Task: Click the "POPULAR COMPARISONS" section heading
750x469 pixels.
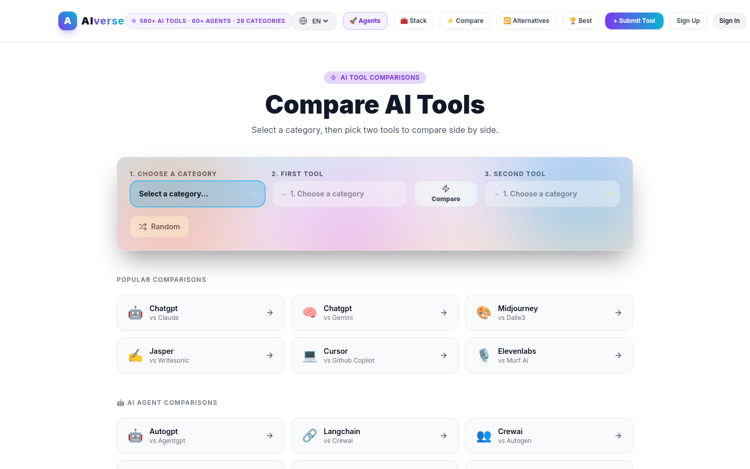Action: coord(161,280)
